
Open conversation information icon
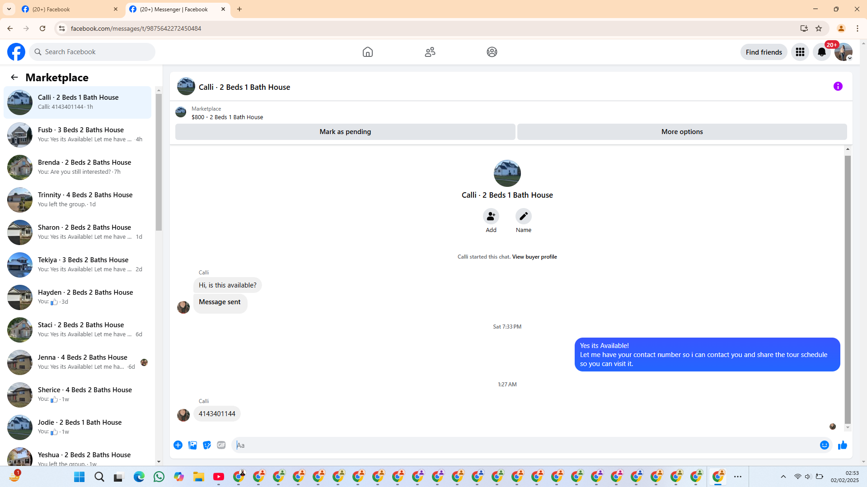tap(838, 86)
